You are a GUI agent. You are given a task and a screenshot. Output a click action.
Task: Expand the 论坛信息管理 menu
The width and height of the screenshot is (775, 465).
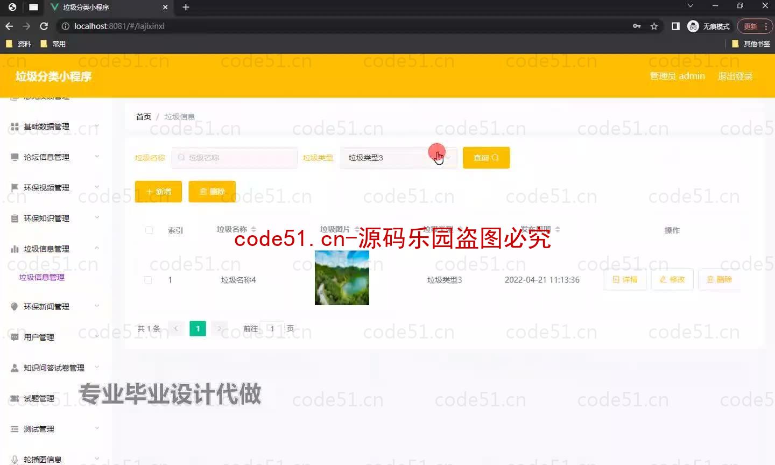(x=97, y=157)
